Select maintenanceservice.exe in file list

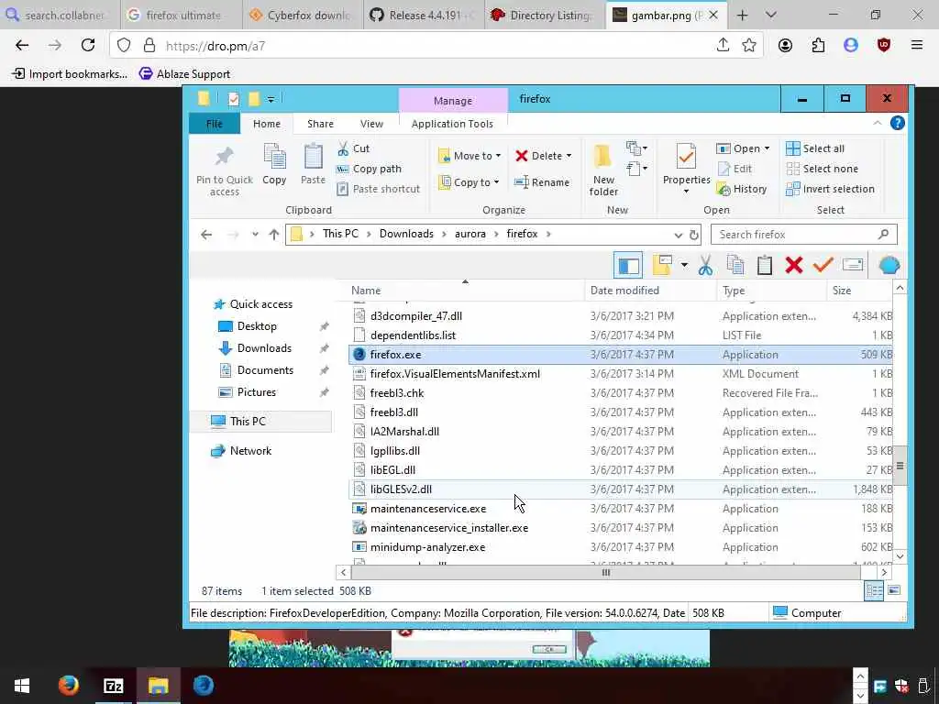[x=621, y=508]
